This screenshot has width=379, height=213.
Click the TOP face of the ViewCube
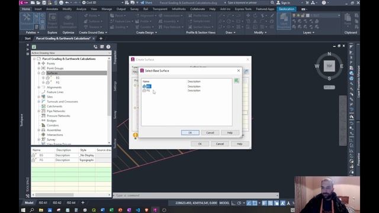[x=329, y=66]
